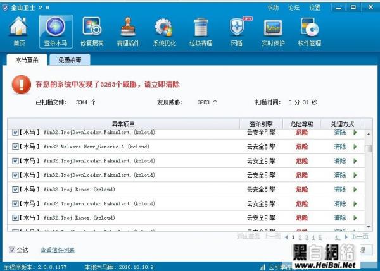Uncheck the Win32.Malware.Heur_Generic.A checkbox
This screenshot has width=380, height=271.
pyautogui.click(x=15, y=147)
